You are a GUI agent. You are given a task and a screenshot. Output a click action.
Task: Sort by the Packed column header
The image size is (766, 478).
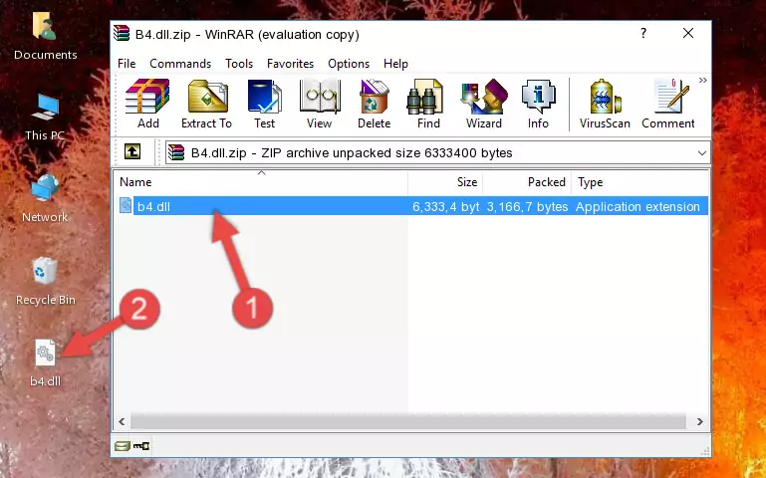click(527, 182)
